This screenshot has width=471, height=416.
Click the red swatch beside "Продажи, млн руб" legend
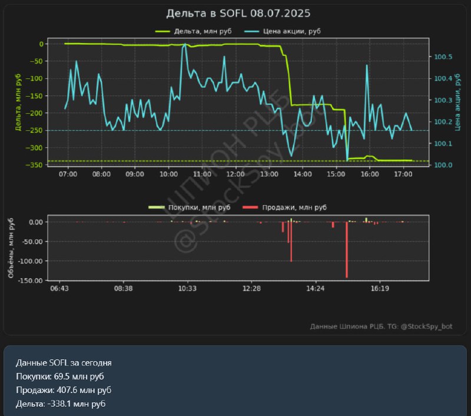250,207
